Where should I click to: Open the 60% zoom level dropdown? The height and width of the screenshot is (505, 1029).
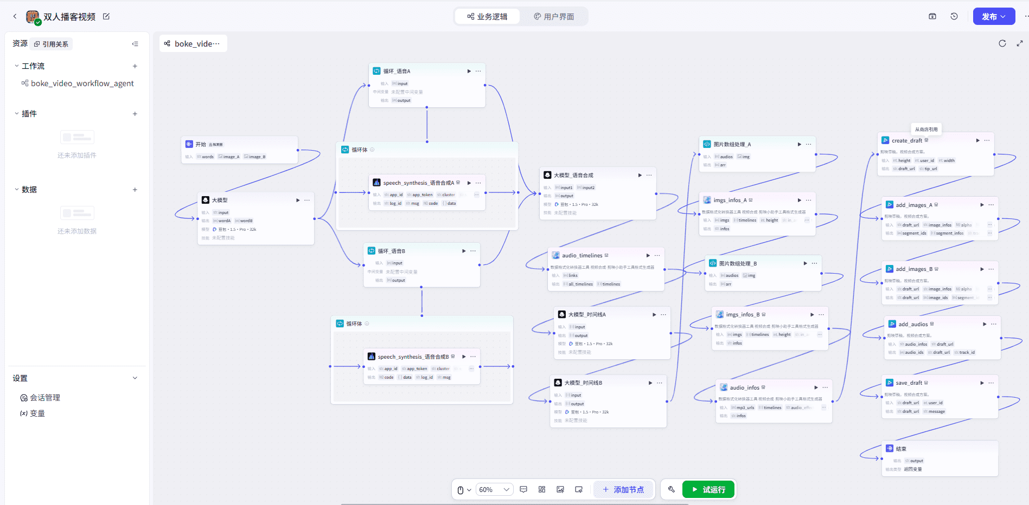[494, 489]
